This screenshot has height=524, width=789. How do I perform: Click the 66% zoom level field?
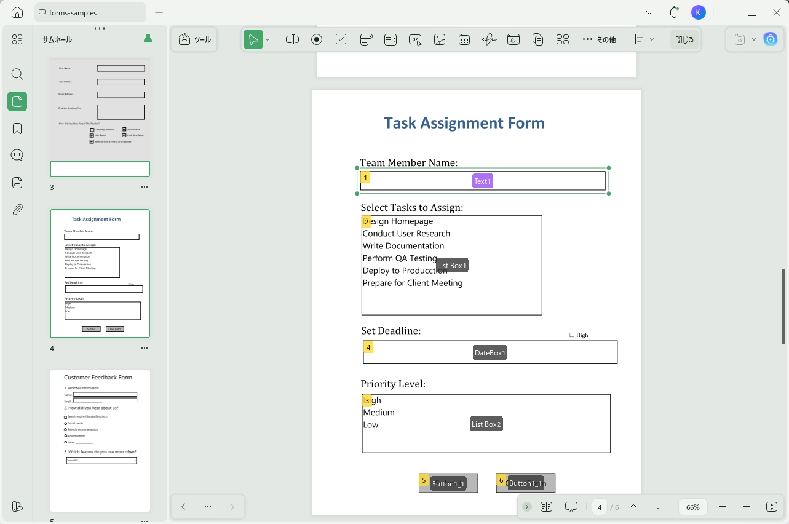pyautogui.click(x=693, y=507)
